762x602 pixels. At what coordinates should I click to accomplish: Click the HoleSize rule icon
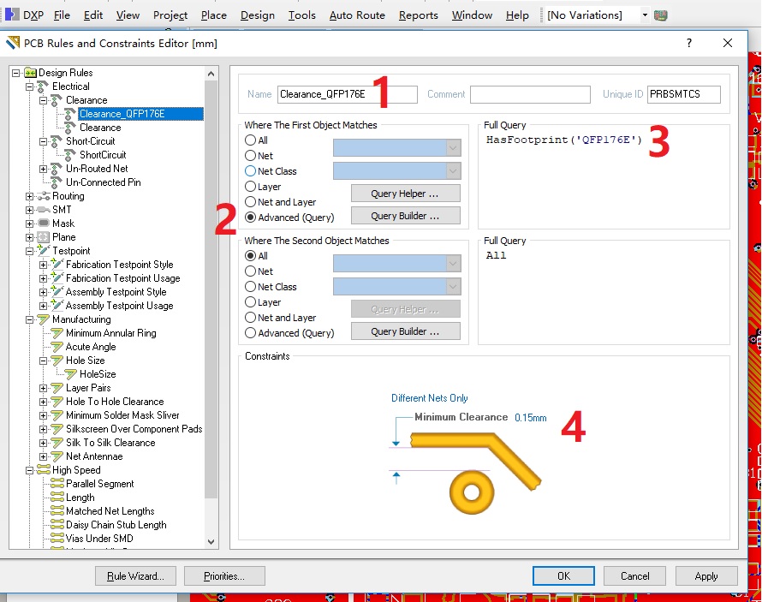[x=71, y=374]
